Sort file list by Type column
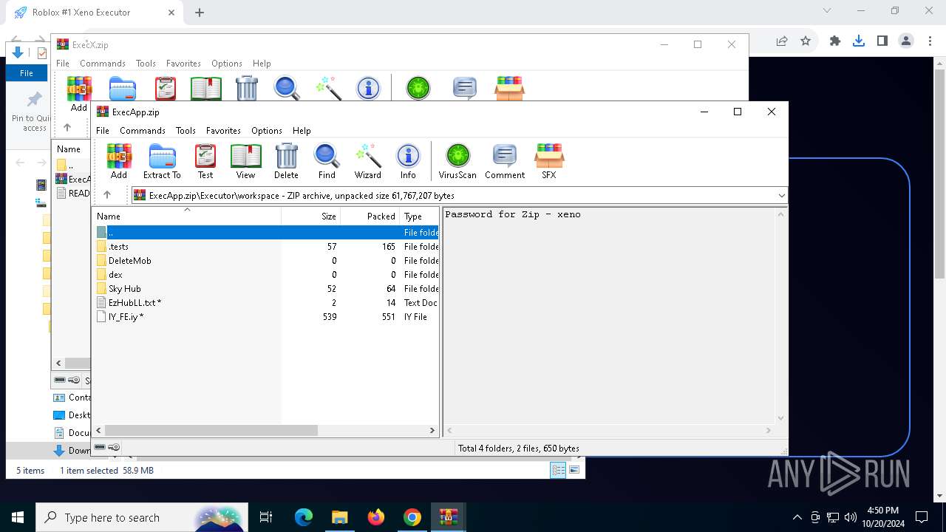The width and height of the screenshot is (946, 532). pyautogui.click(x=419, y=216)
